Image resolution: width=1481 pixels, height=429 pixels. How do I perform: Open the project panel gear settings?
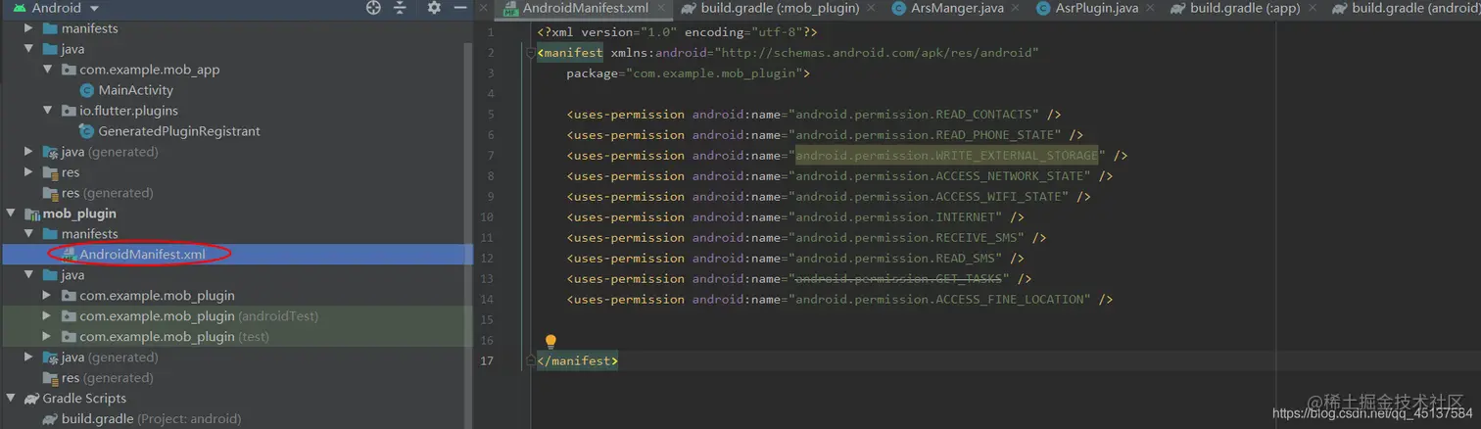coord(434,8)
